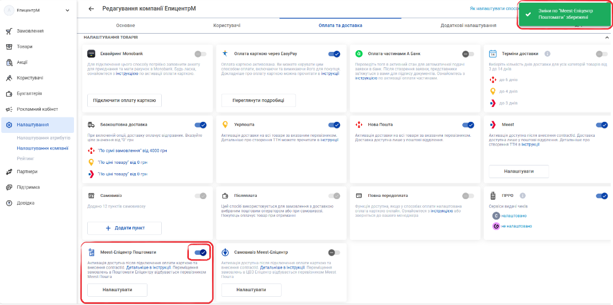The image size is (613, 305).
Task: Click the Meest card logo icon
Action: pos(493,125)
